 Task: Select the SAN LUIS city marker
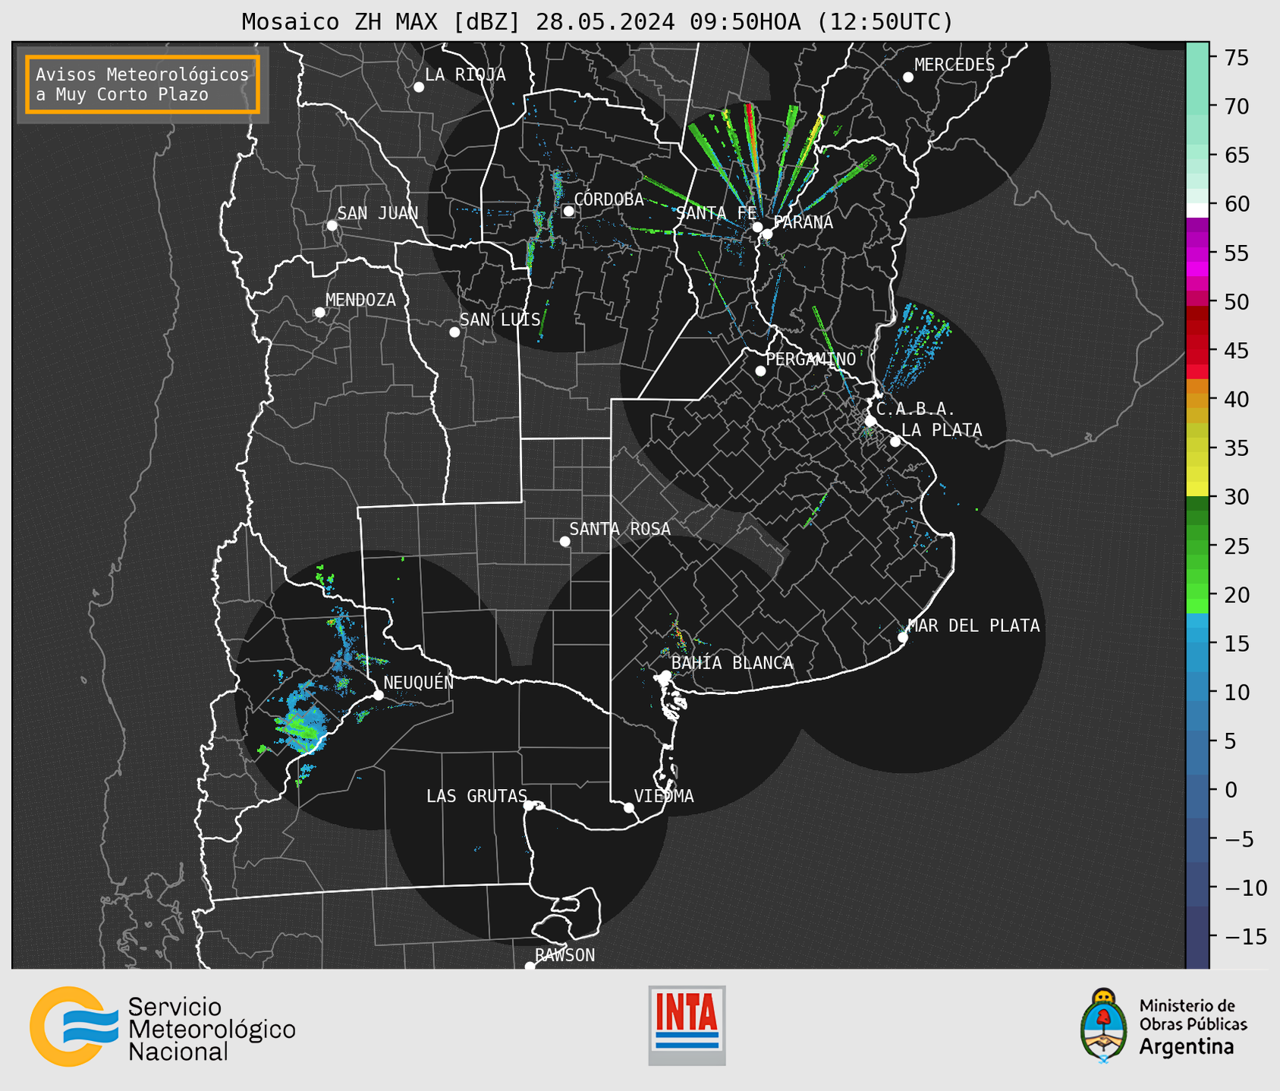454,332
